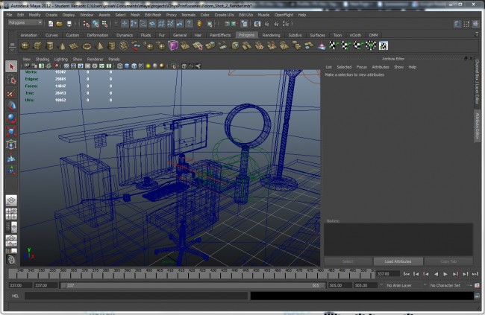Switch to single perspective view layout
This screenshot has width=485, height=315.
pyautogui.click(x=11, y=201)
